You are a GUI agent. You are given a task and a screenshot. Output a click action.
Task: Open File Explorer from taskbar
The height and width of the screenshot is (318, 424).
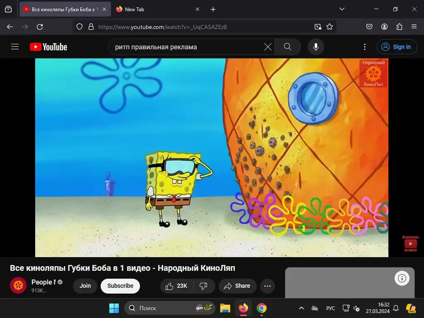pos(225,308)
